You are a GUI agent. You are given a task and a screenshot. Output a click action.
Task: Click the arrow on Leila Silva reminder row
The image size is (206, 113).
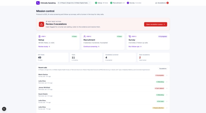pos(167,82)
